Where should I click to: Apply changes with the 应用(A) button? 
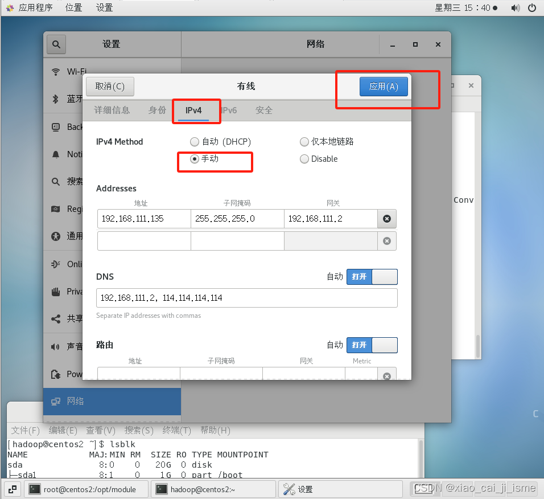click(x=384, y=86)
